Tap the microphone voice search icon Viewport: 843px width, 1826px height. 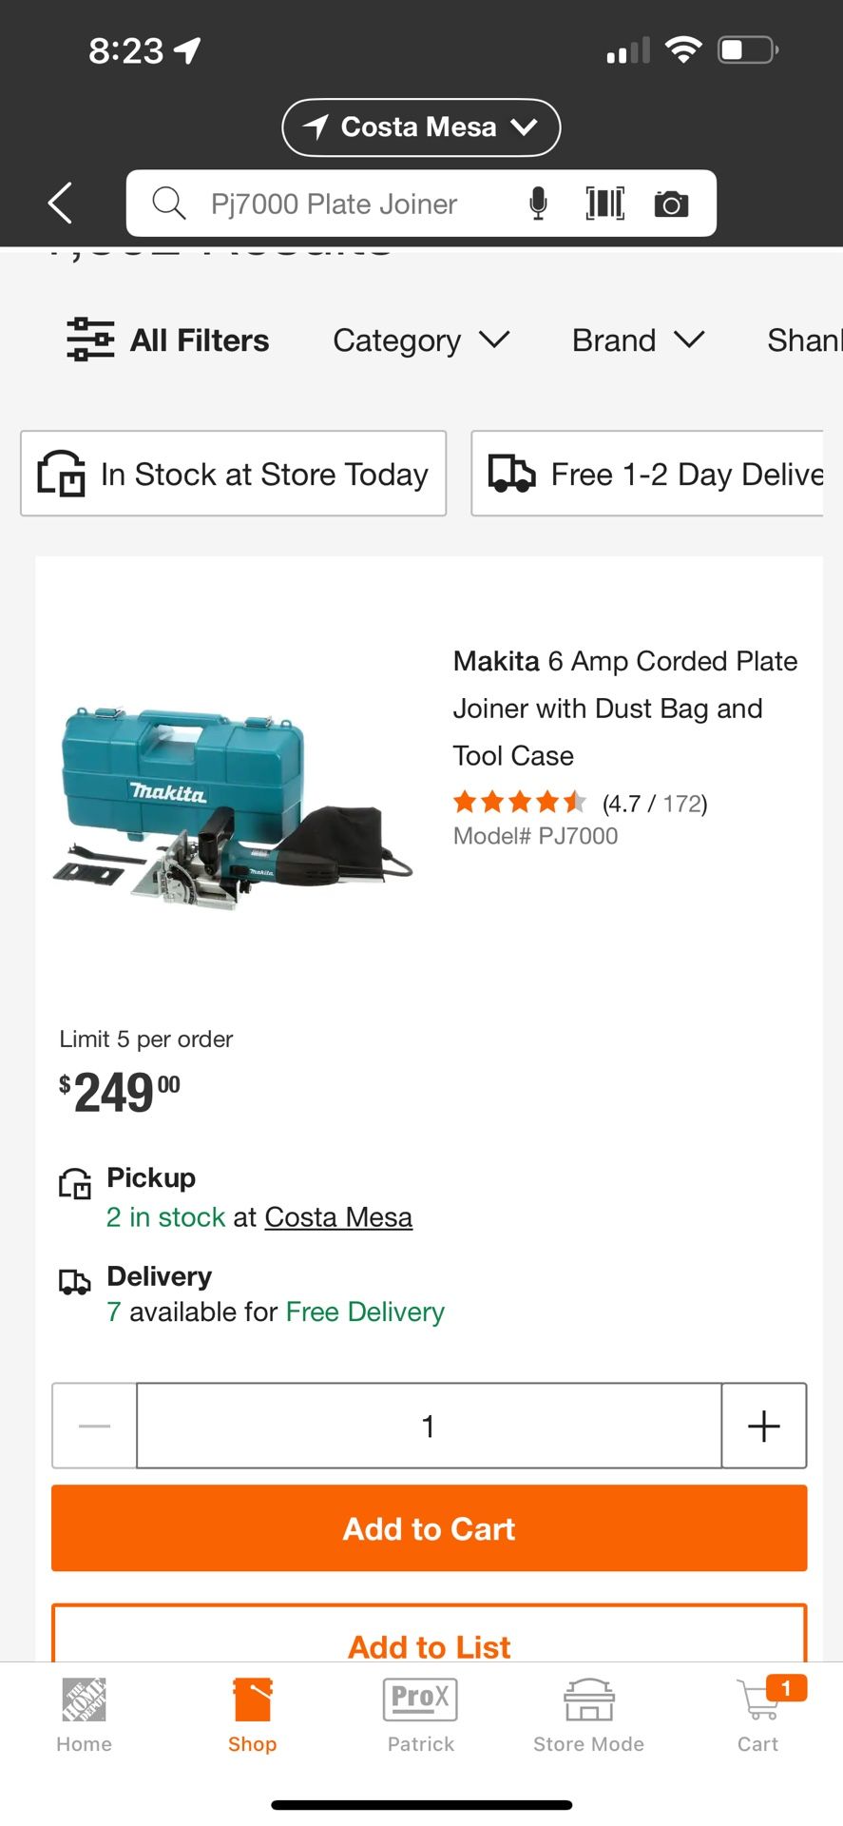[x=538, y=204]
